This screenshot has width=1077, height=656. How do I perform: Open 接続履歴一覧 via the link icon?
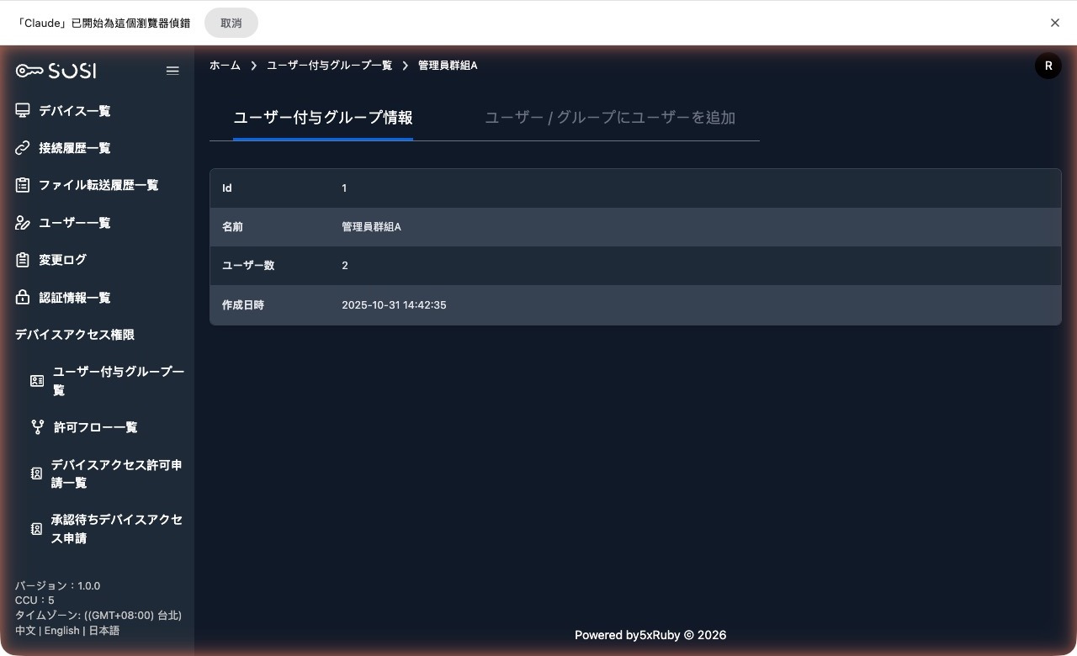point(22,147)
